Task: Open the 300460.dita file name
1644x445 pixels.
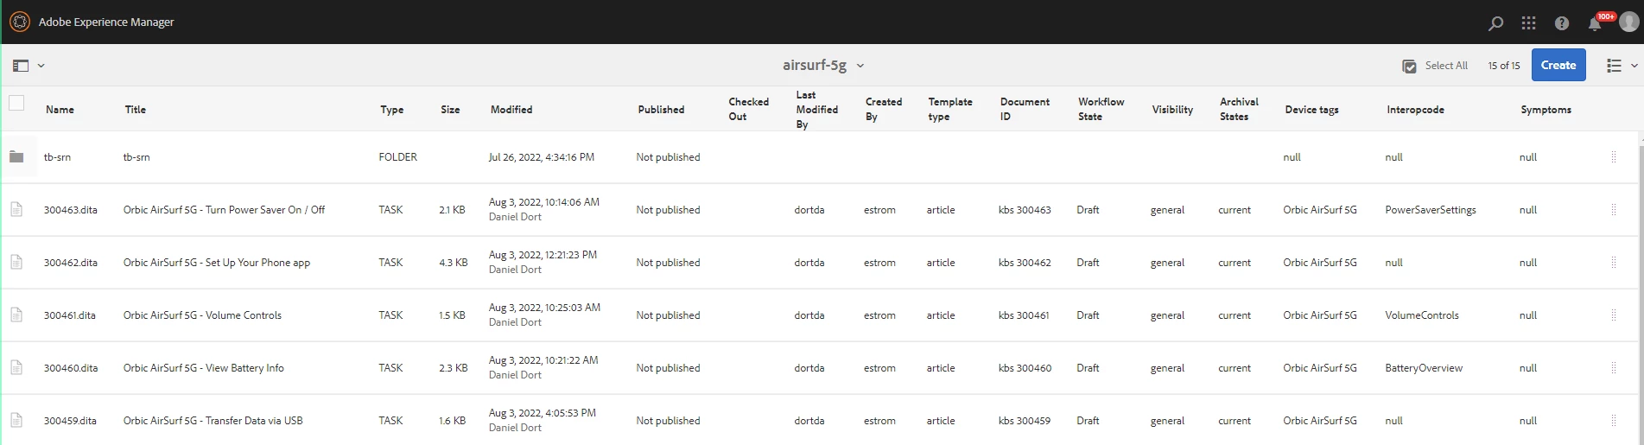Action: [x=71, y=368]
